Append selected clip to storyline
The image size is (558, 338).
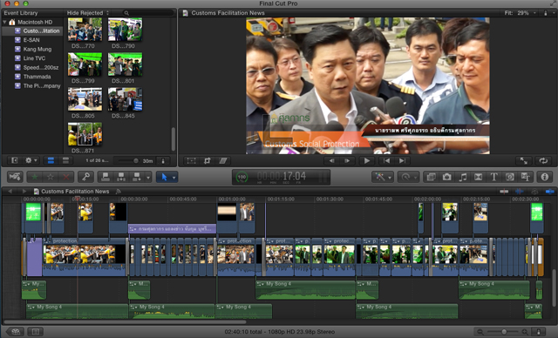click(137, 177)
